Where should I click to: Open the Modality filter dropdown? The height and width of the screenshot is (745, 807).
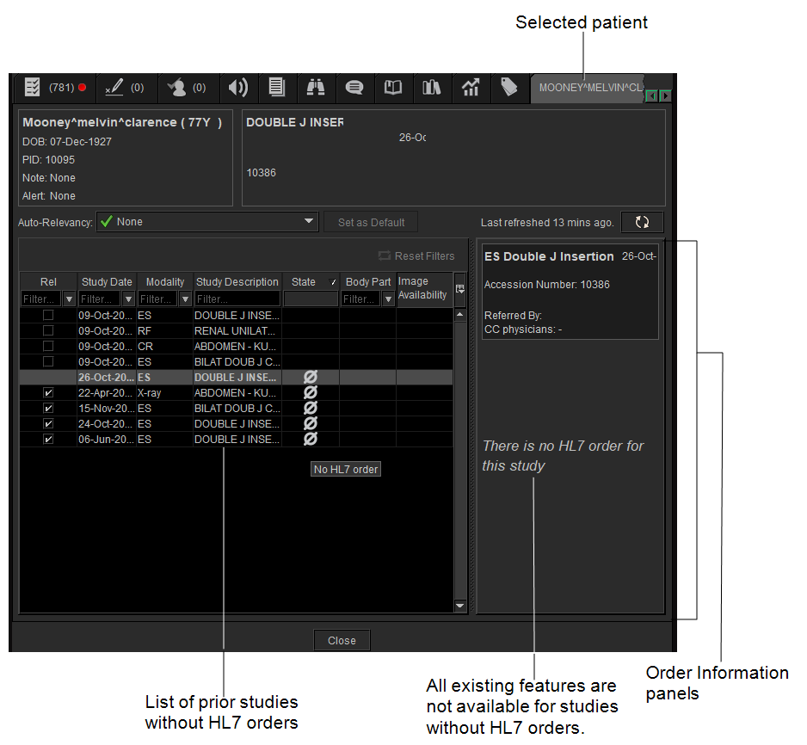click(184, 297)
